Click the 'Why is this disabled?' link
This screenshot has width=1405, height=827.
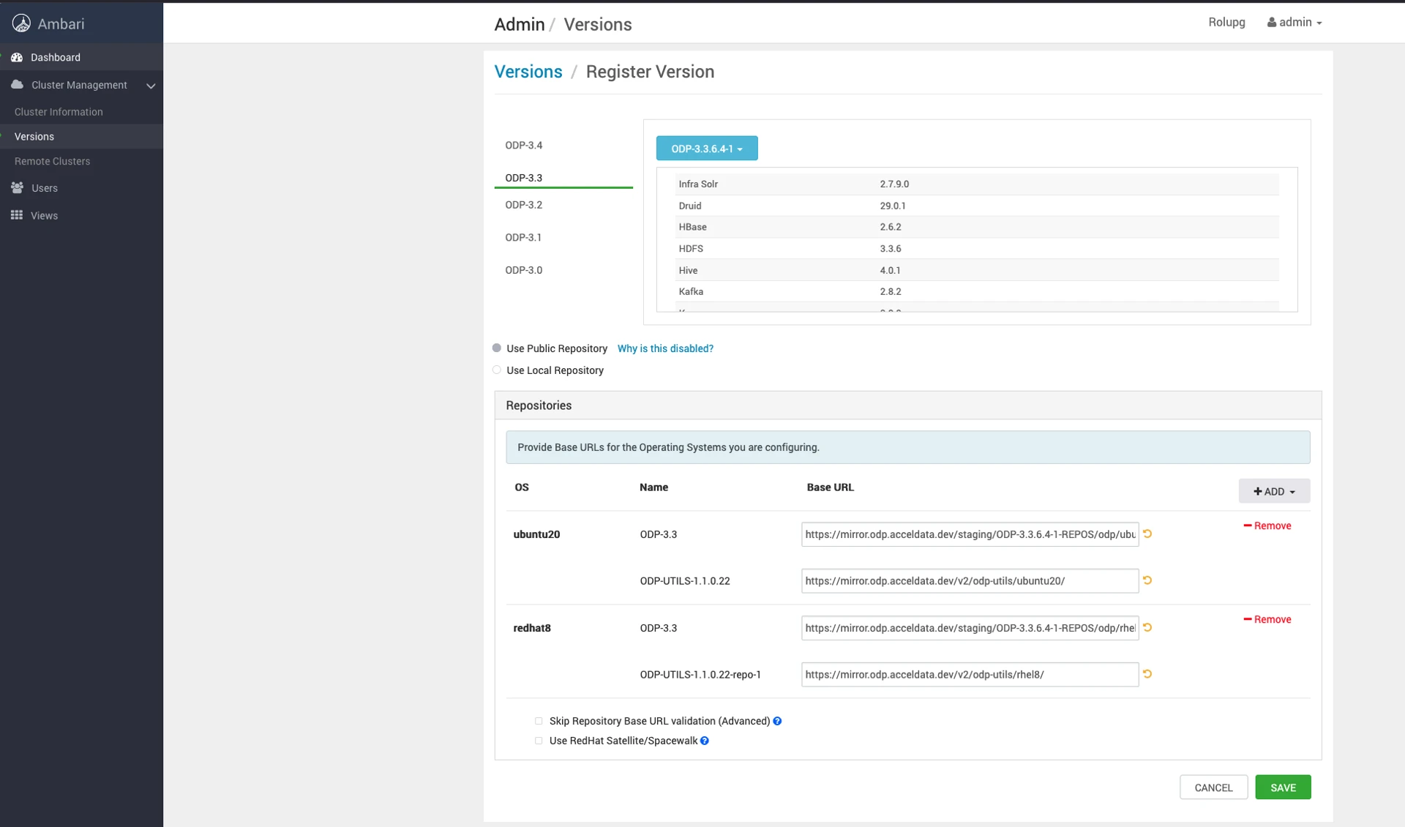coord(665,348)
